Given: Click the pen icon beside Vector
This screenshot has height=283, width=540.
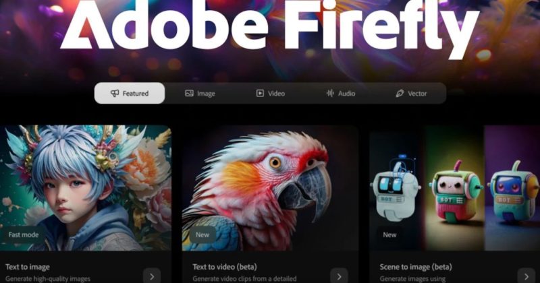Looking at the screenshot, I should [400, 93].
